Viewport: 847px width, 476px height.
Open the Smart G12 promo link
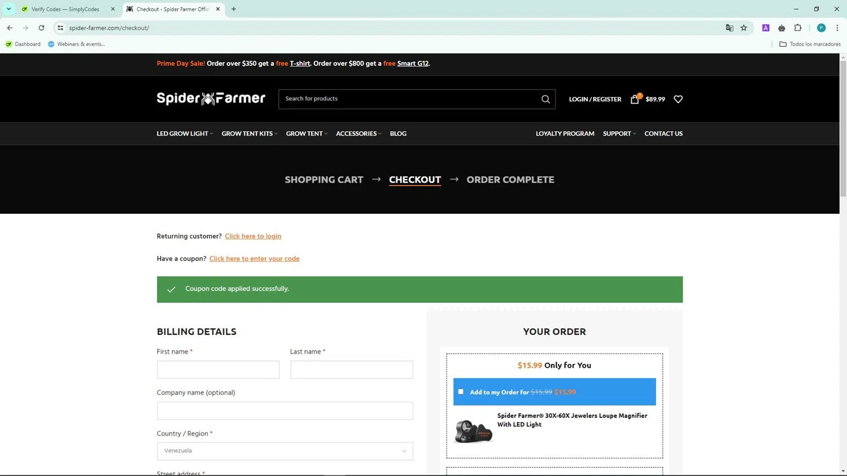click(413, 64)
